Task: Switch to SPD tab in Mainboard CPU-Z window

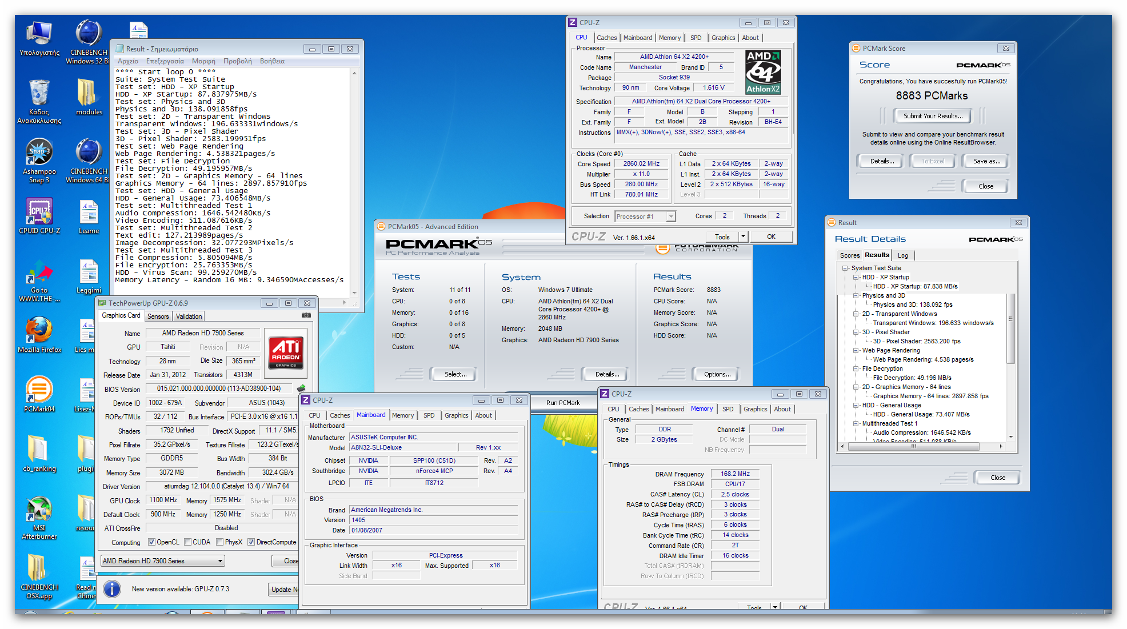Action: pyautogui.click(x=429, y=415)
